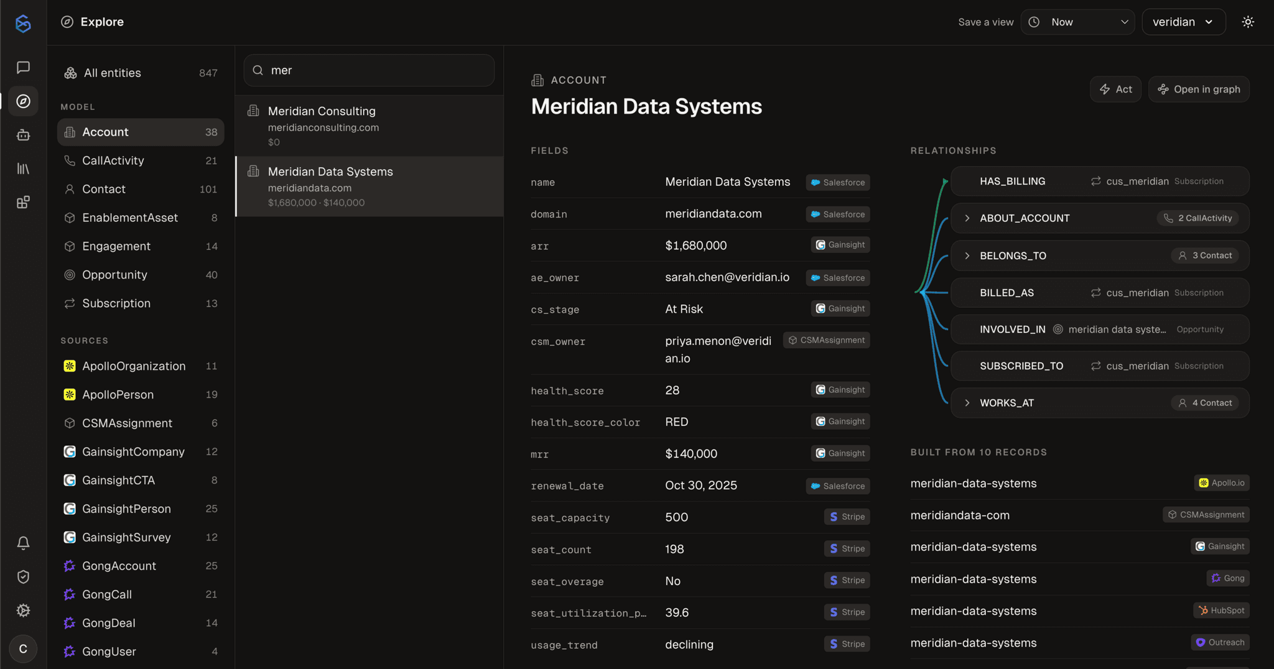Expand the BELONGS_TO relationship chevron
The width and height of the screenshot is (1274, 669).
[967, 256]
